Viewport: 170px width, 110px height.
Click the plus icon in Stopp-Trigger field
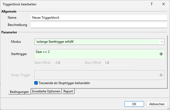click(161, 75)
